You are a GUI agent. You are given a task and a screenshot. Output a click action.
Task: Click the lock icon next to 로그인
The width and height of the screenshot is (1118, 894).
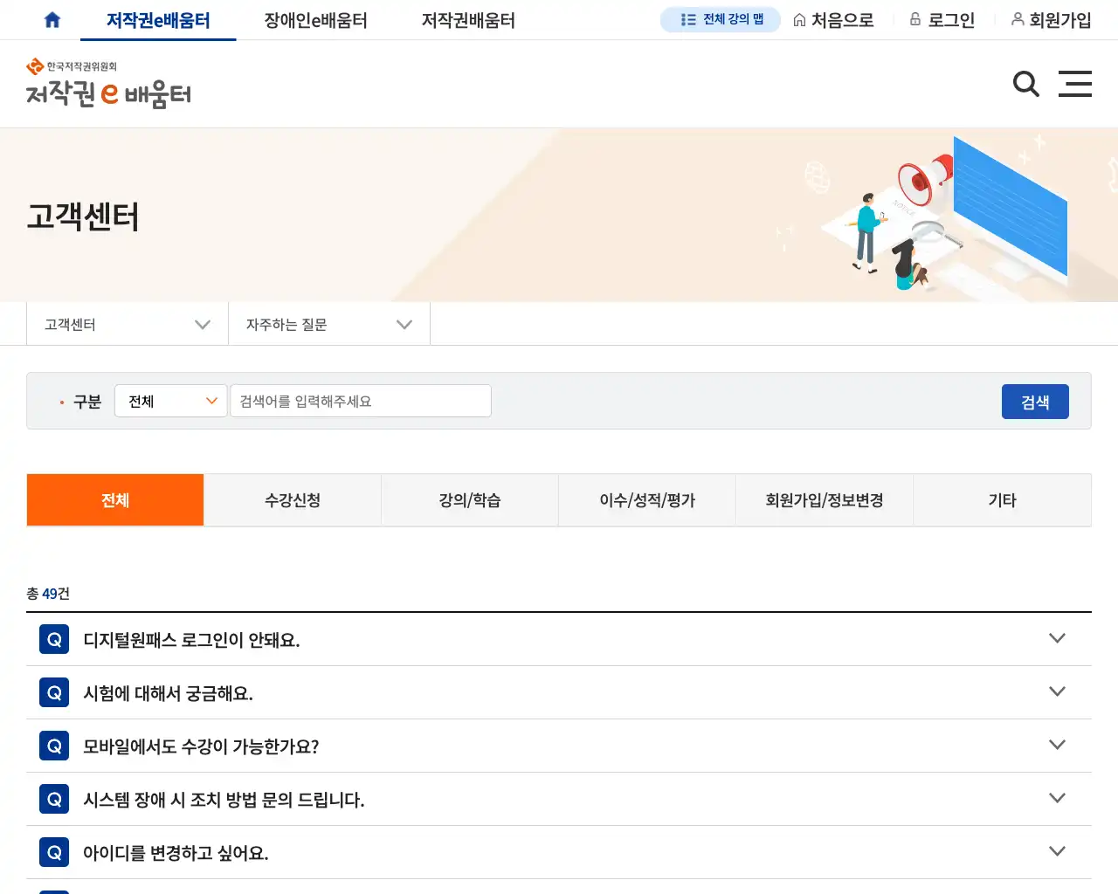click(915, 19)
